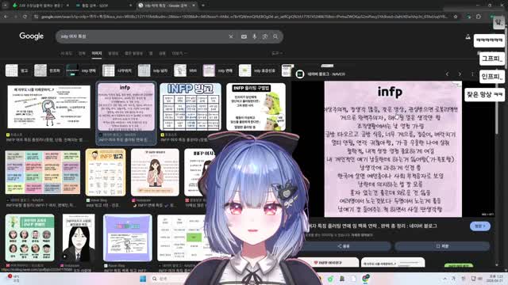Select the 나무위키 filter chip
The image size is (508, 285).
click(x=117, y=70)
